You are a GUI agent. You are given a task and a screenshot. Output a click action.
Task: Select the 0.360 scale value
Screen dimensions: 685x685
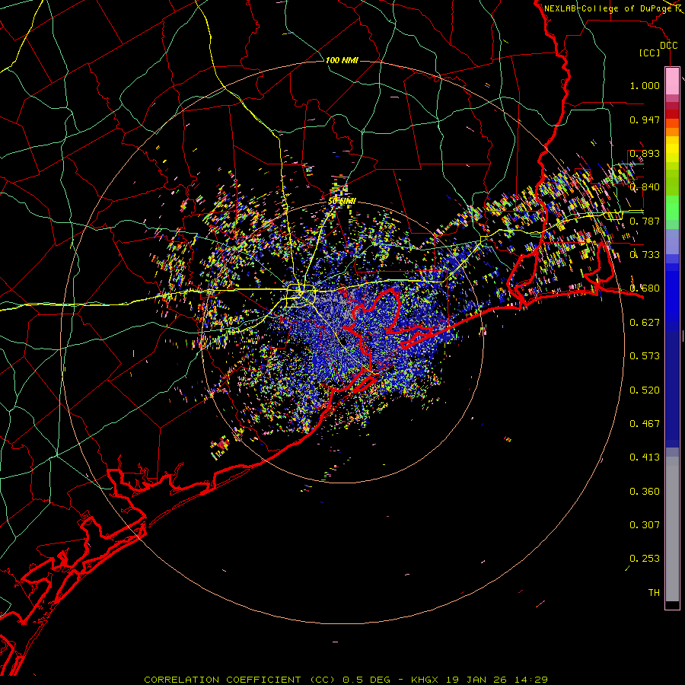[x=645, y=492]
